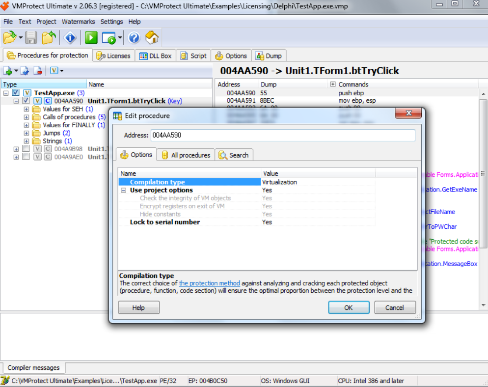Expand the Strings node

click(27, 141)
